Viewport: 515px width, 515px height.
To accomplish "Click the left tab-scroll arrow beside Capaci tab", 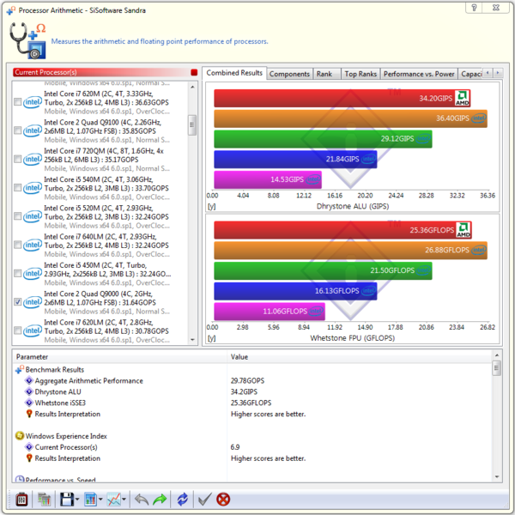I will pos(488,73).
